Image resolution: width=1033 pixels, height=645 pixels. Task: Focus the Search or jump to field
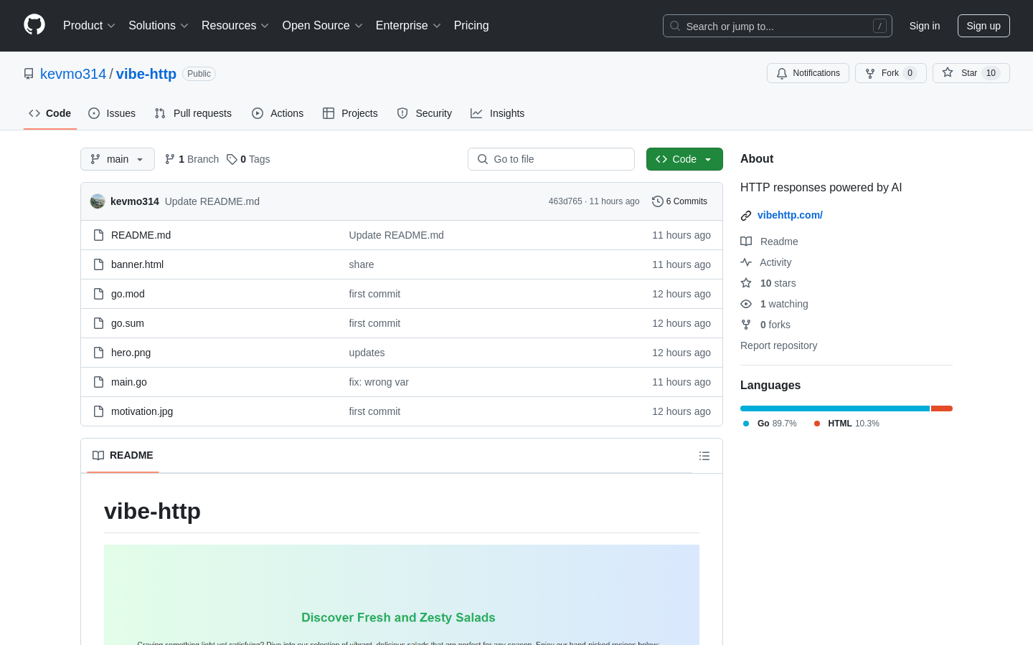[x=778, y=26]
